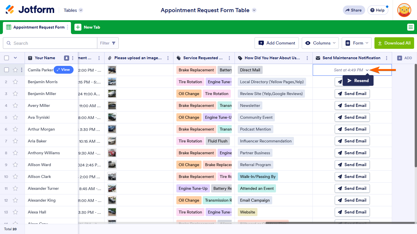The width and height of the screenshot is (417, 234).
Task: Star the Avery Miller row
Action: point(15,105)
